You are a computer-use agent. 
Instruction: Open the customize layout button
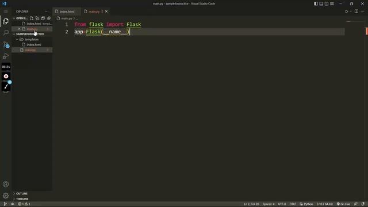point(332,3)
